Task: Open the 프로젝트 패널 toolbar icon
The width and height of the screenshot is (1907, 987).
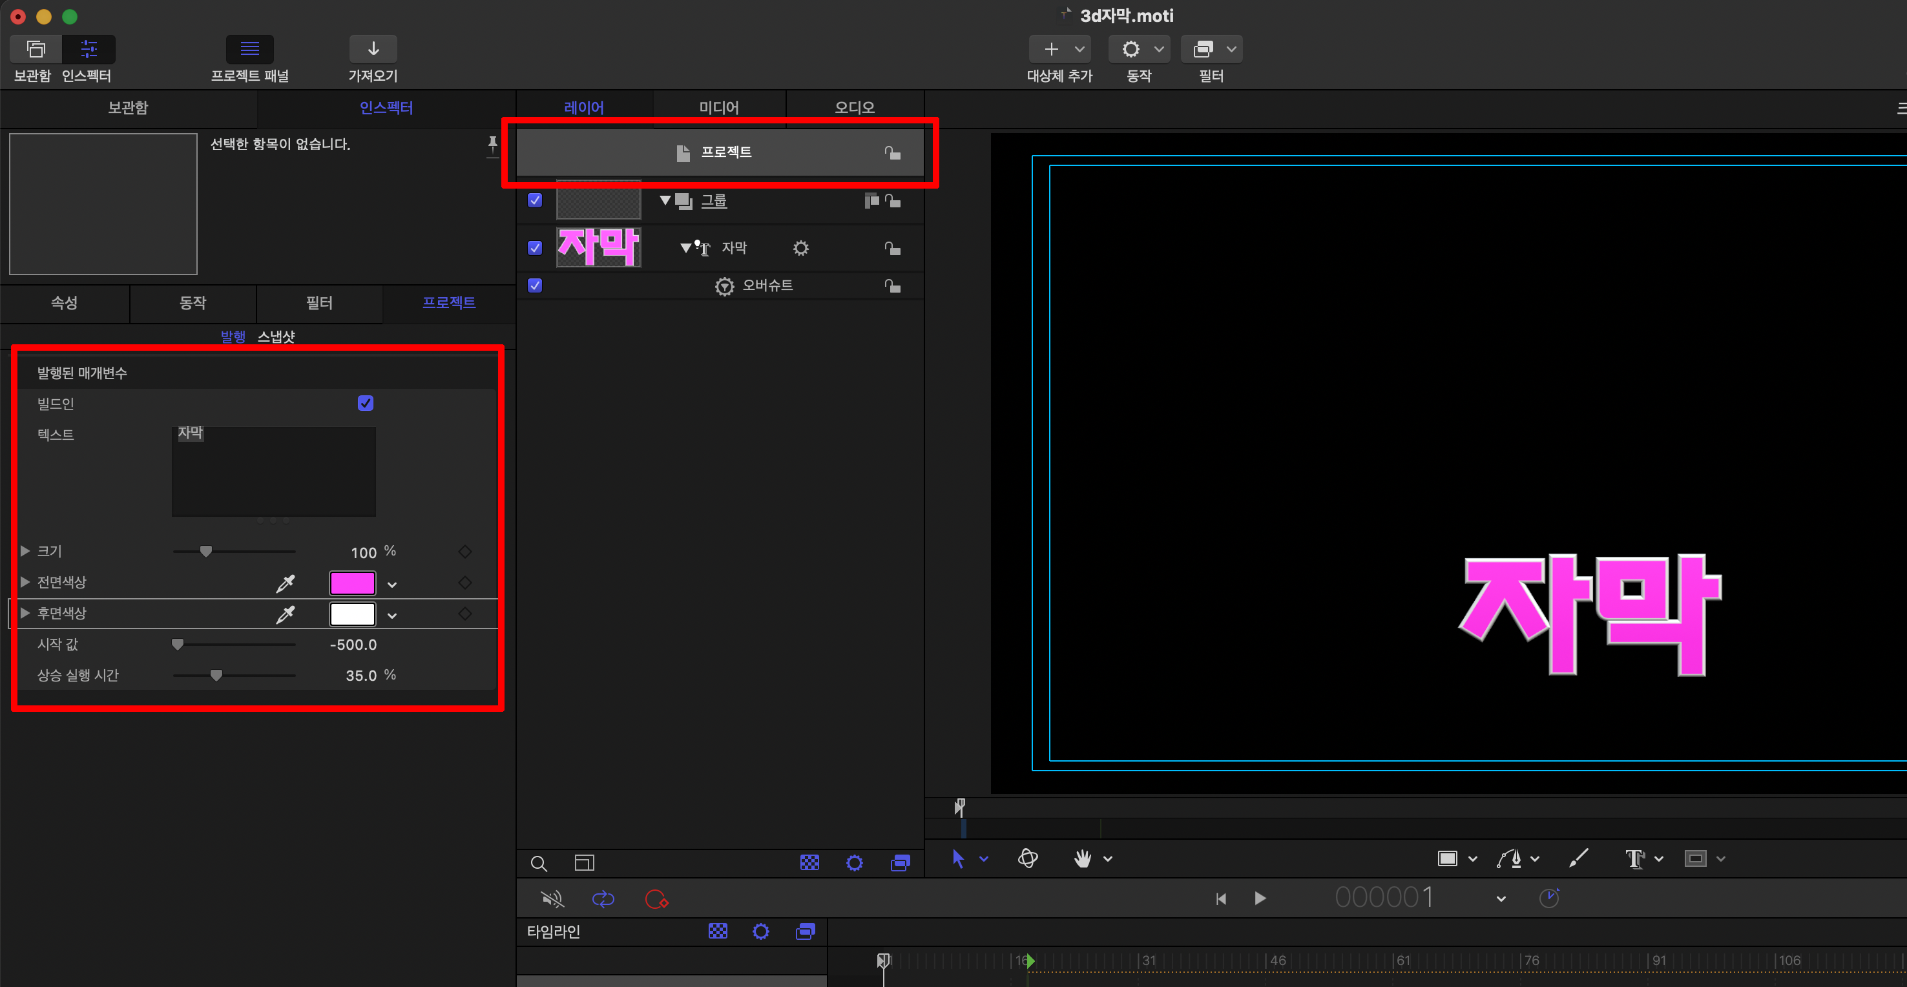Action: (x=249, y=49)
